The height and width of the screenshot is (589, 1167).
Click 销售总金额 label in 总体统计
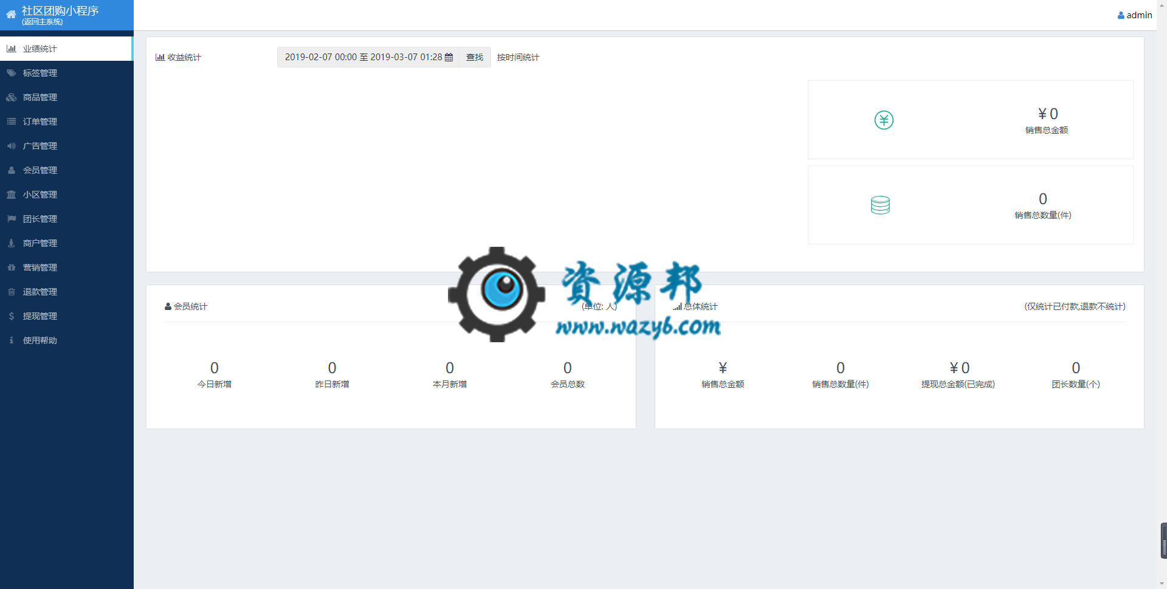[x=723, y=384]
